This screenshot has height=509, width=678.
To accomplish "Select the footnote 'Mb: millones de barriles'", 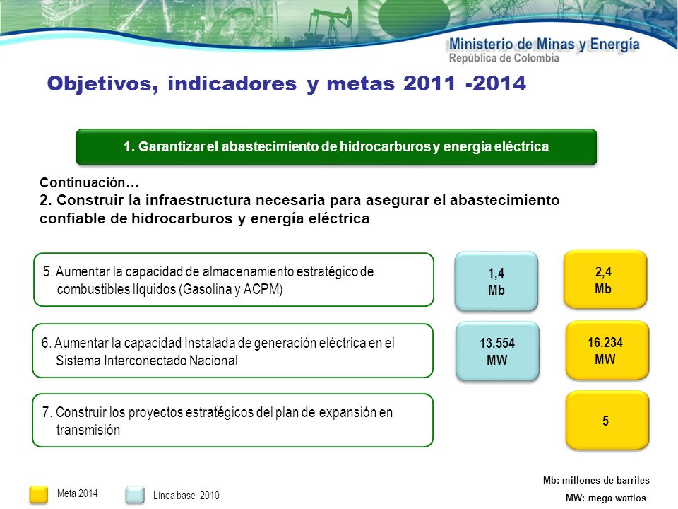I will (596, 481).
